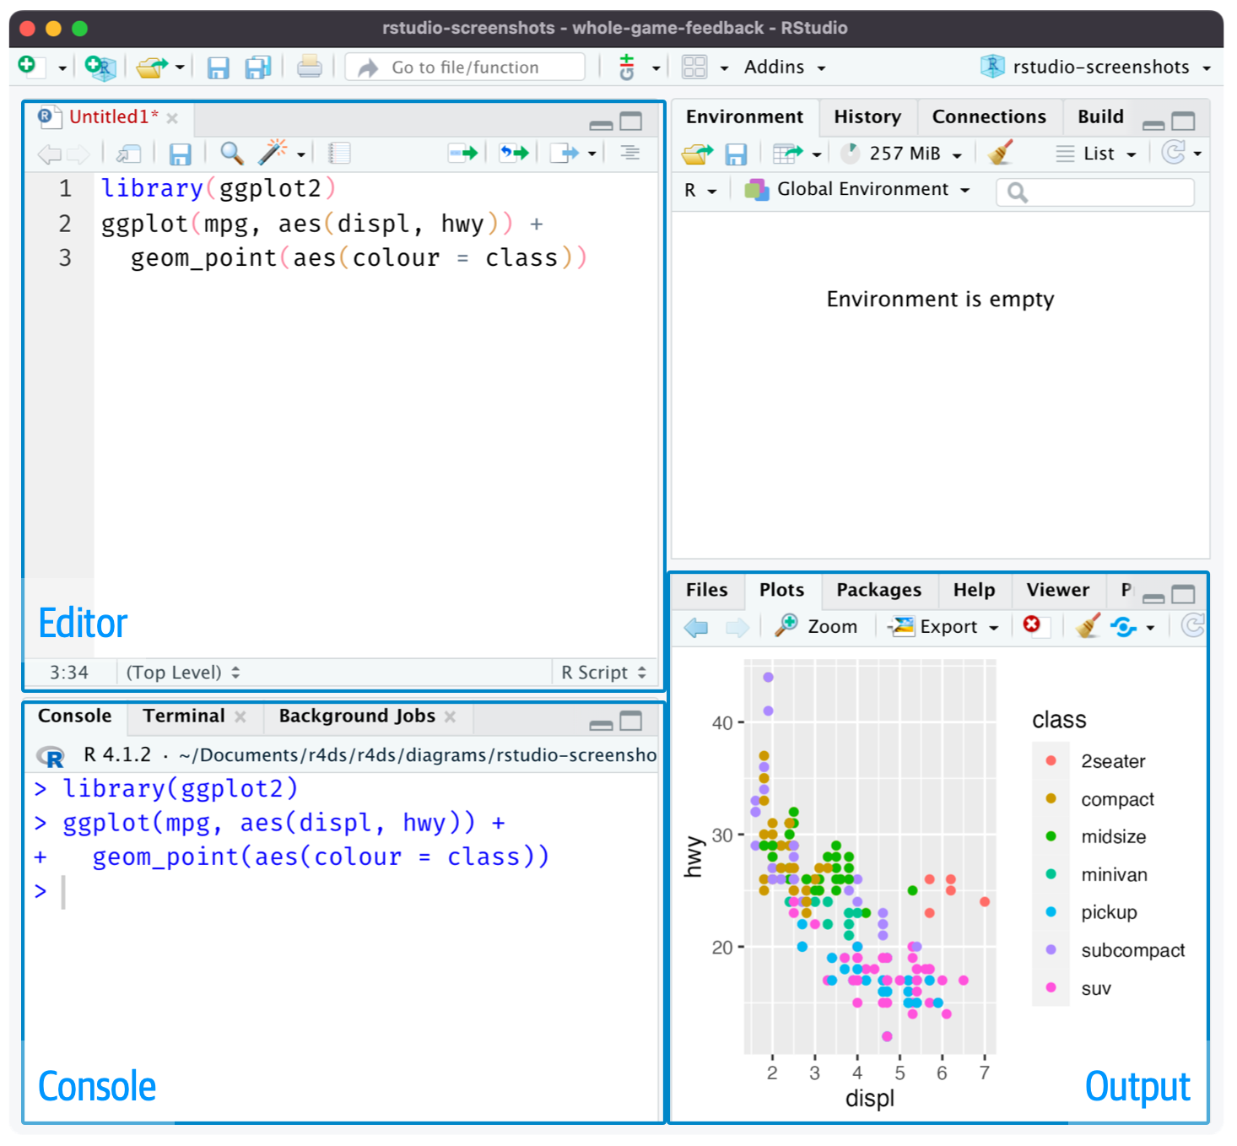Screen dimensions: 1237x1146
Task: Open the magic wand code tools icon
Action: click(x=272, y=153)
